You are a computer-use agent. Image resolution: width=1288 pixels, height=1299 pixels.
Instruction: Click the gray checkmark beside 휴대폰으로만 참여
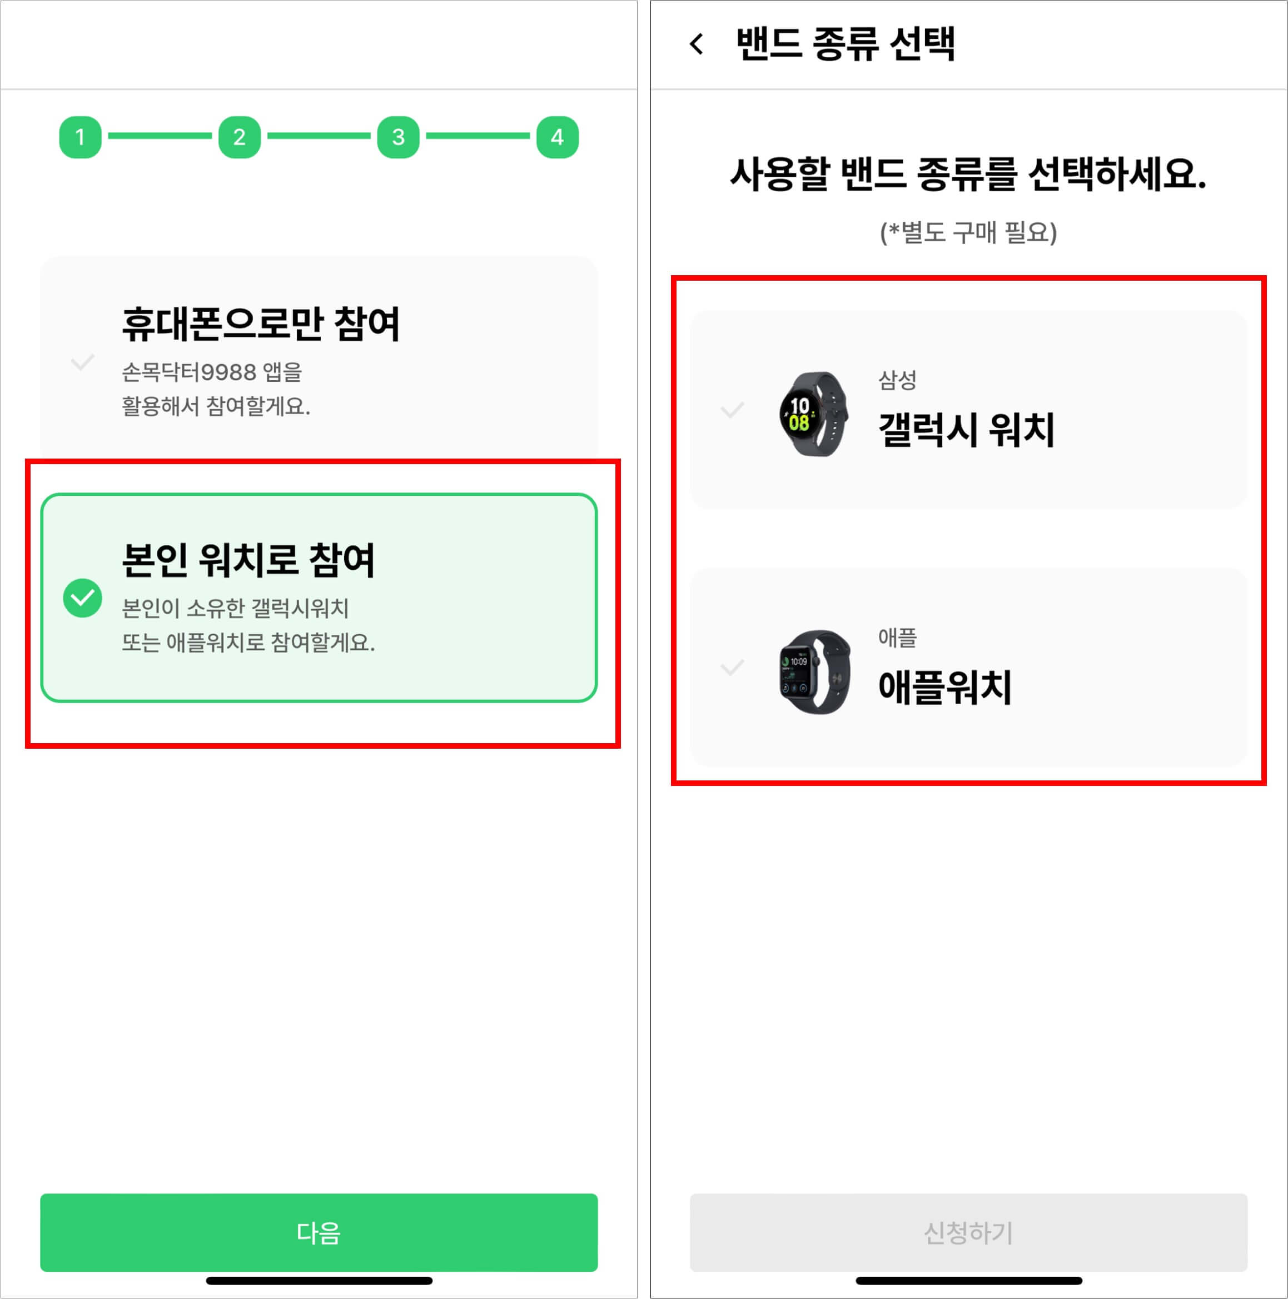(x=82, y=363)
